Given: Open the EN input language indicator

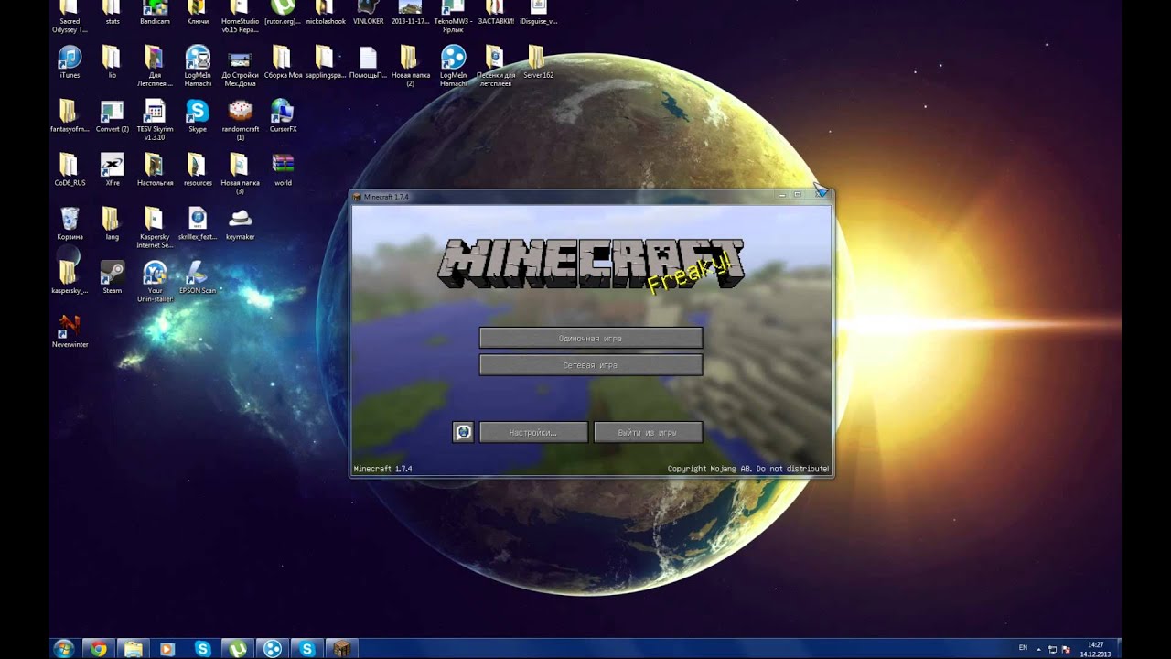Looking at the screenshot, I should click(x=1023, y=648).
